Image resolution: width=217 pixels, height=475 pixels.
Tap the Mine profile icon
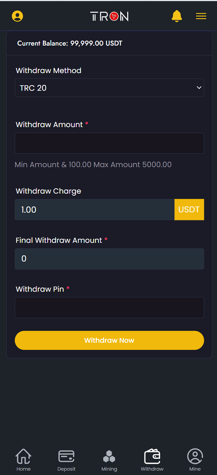(195, 456)
